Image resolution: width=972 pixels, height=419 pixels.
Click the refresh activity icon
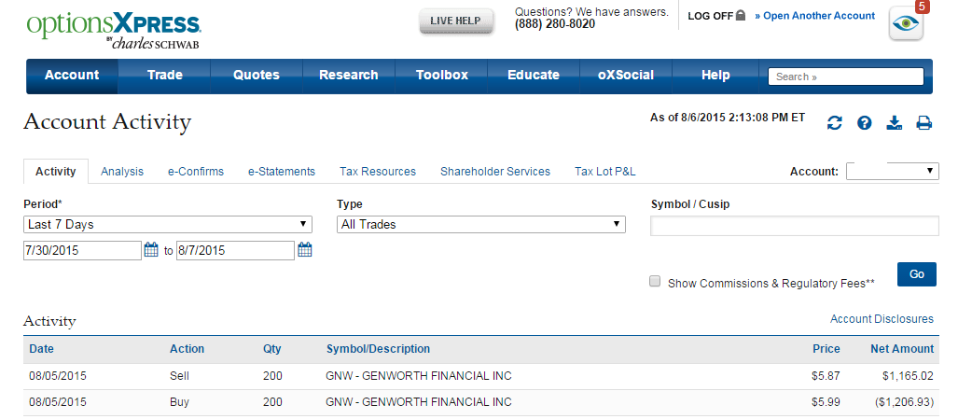click(835, 123)
